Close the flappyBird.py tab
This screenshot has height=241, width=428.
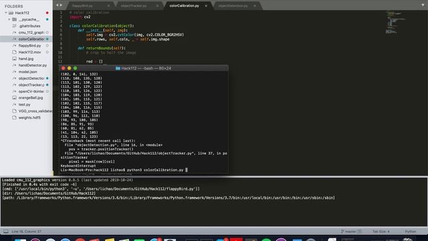click(108, 6)
